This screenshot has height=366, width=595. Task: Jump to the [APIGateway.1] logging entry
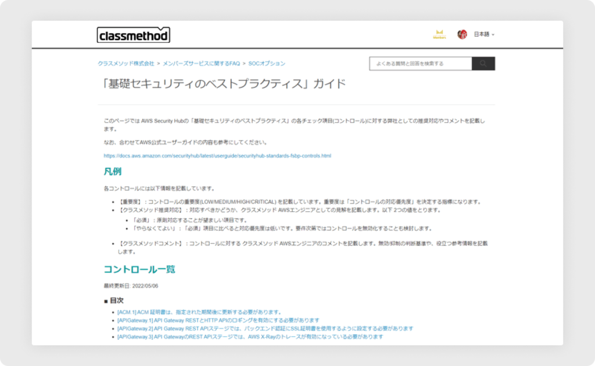(218, 320)
